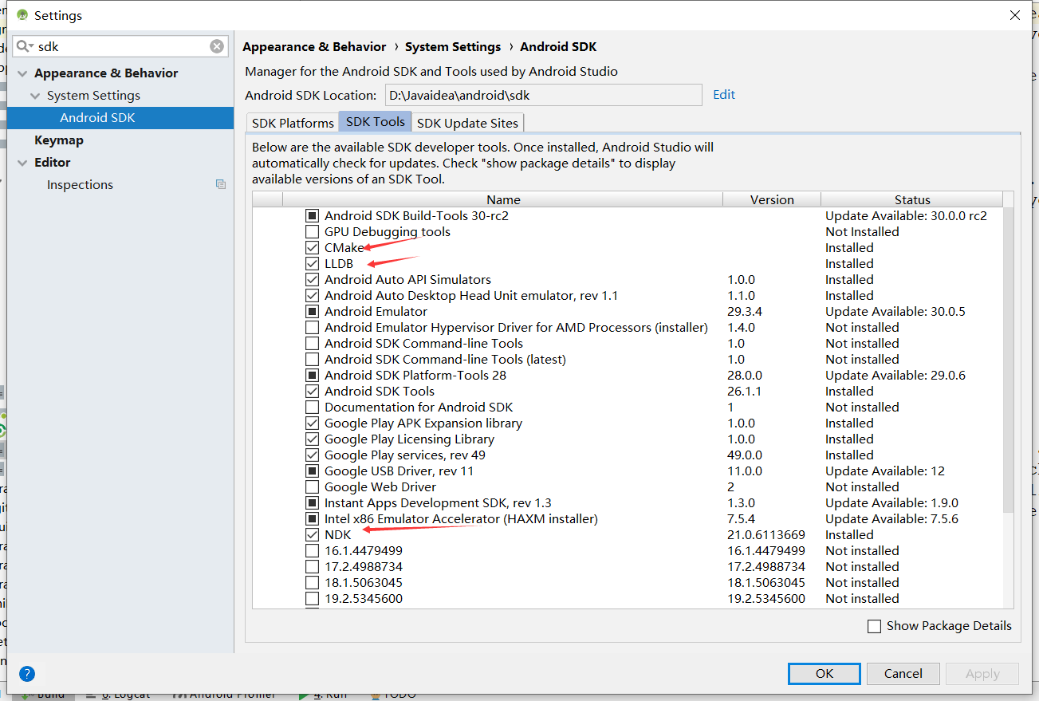Click the Cancel button

coord(903,674)
